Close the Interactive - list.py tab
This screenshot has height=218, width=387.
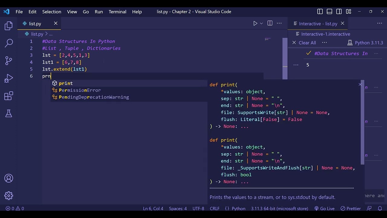point(343,23)
